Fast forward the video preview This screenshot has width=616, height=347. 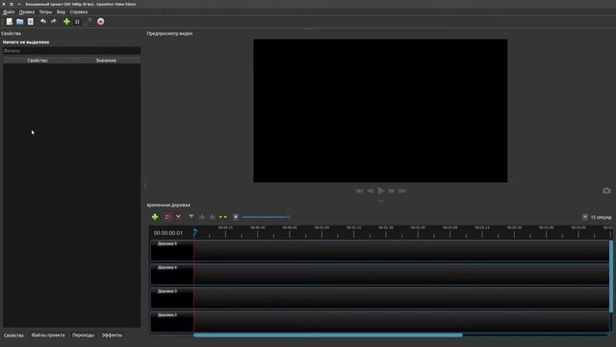point(392,191)
